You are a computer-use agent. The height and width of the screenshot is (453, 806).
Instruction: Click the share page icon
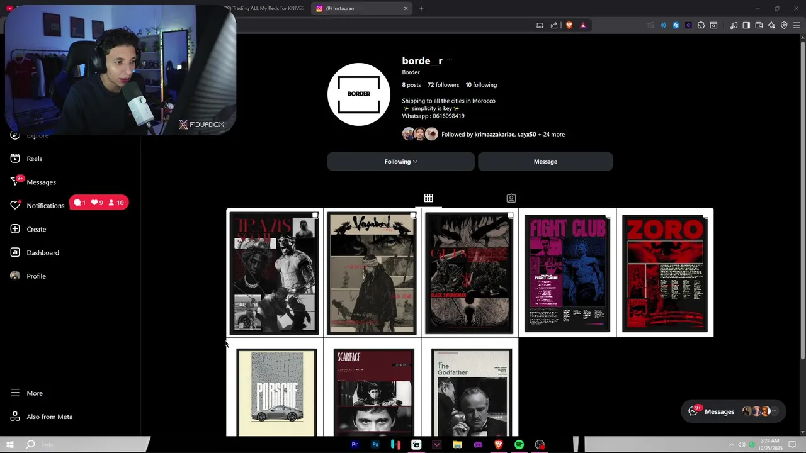point(554,25)
